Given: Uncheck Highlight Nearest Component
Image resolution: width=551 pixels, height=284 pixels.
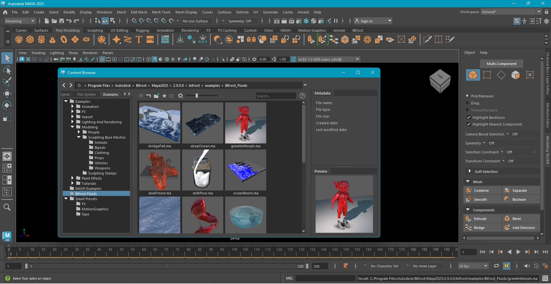Looking at the screenshot, I should [469, 124].
